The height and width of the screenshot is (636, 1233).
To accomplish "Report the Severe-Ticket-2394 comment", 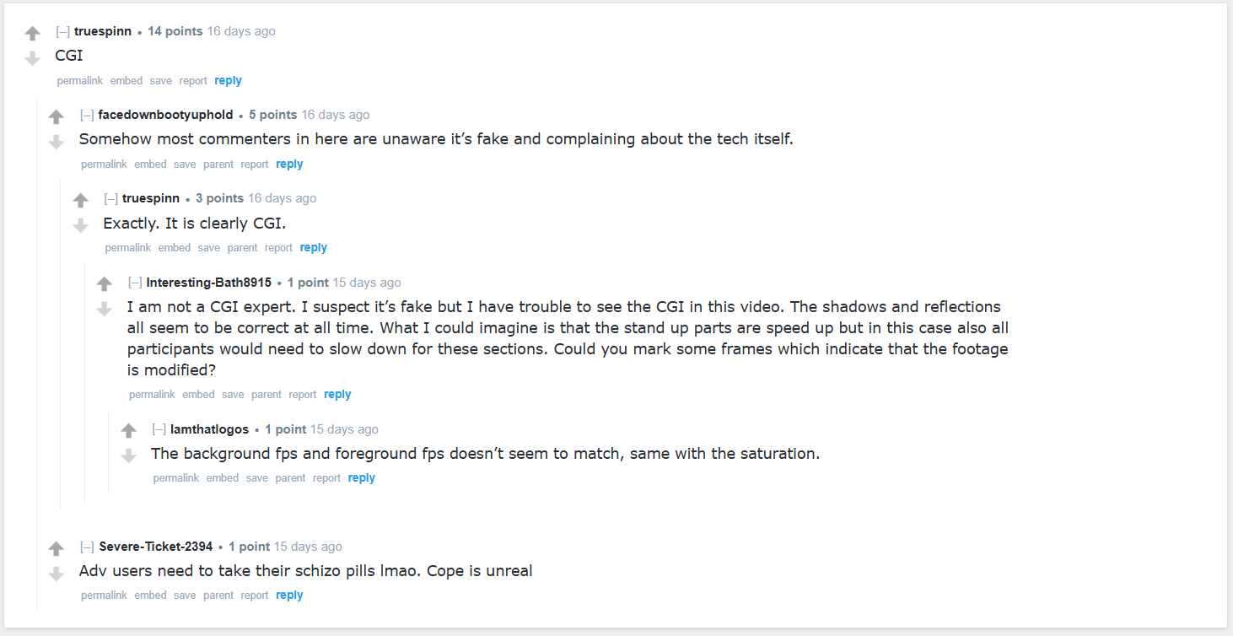I will (x=254, y=596).
